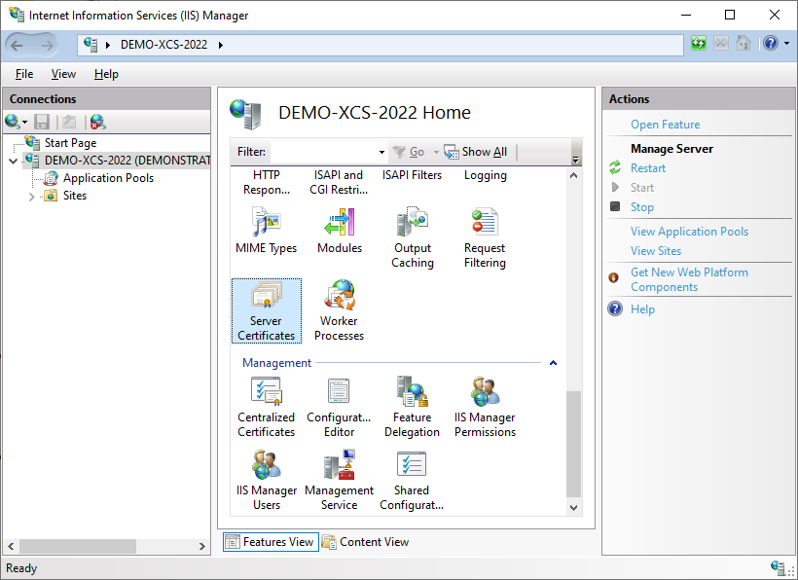This screenshot has height=580, width=798.
Task: Collapse the Management group section
Action: point(553,363)
